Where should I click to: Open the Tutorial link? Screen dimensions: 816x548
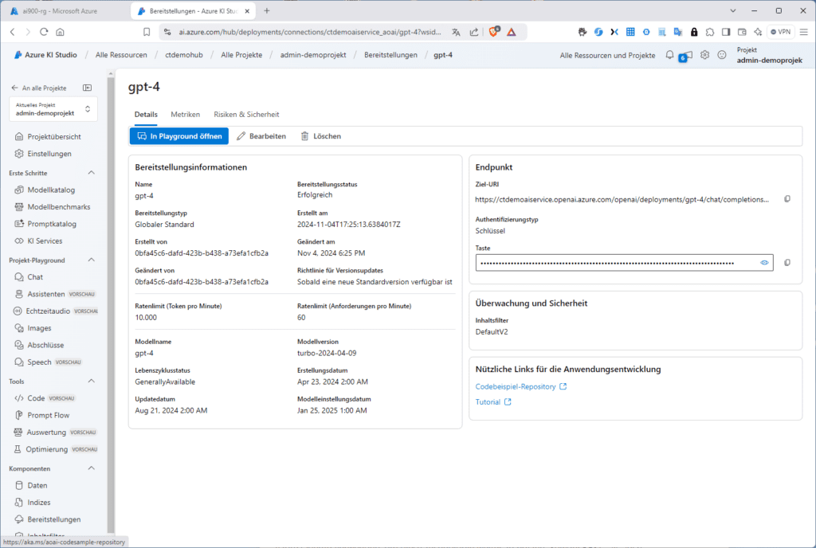point(493,402)
